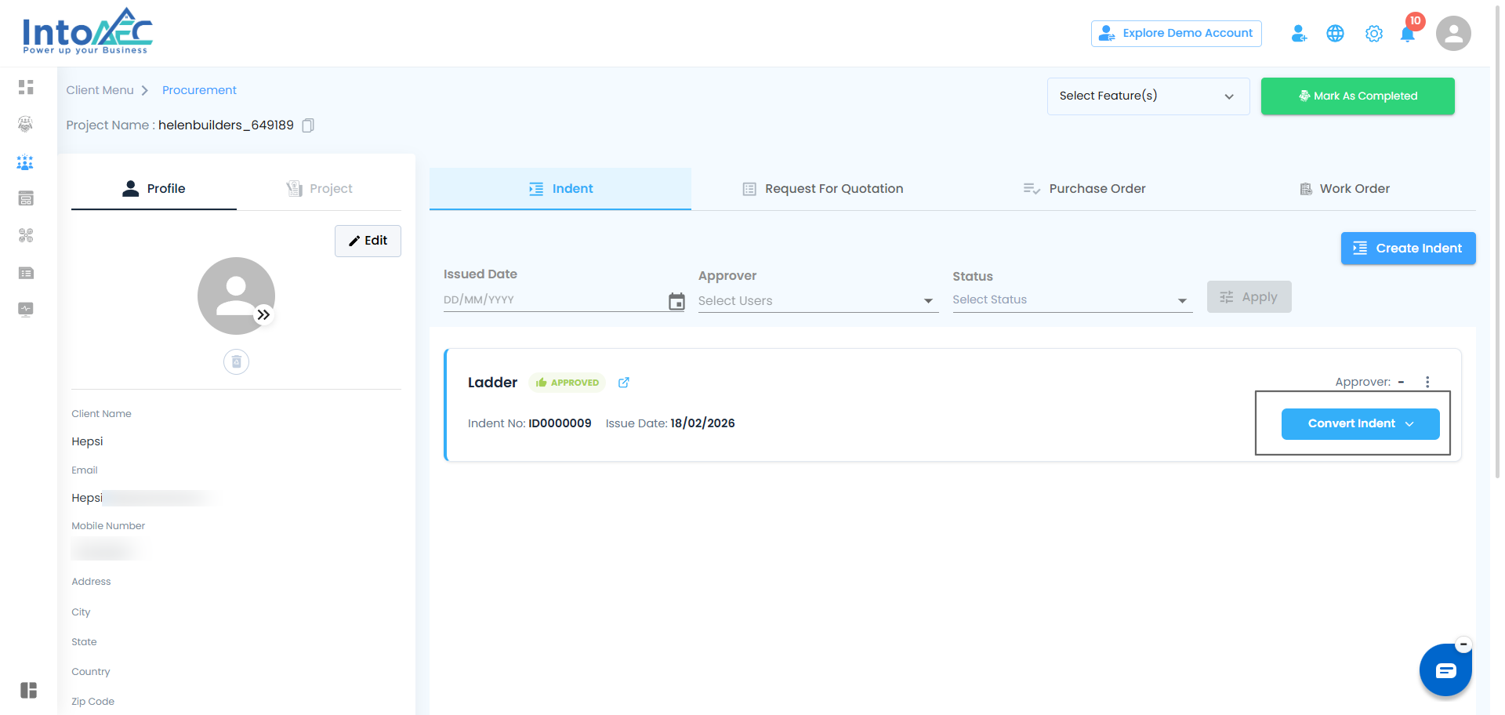Click the Apply filter button
The height and width of the screenshot is (715, 1505).
1249,297
